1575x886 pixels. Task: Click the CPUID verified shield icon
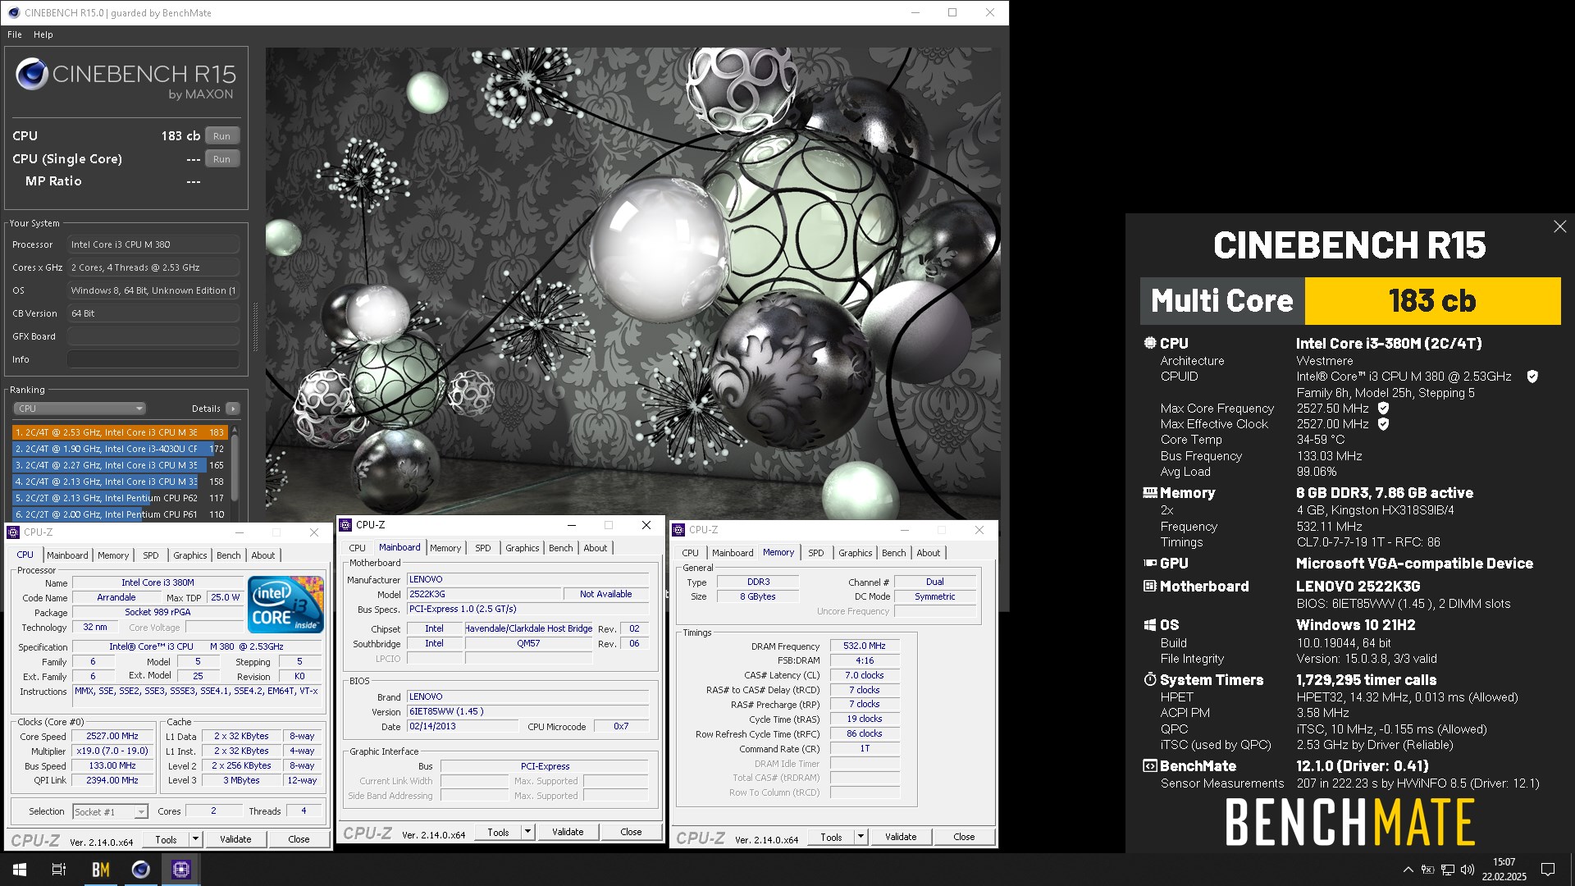[1532, 377]
